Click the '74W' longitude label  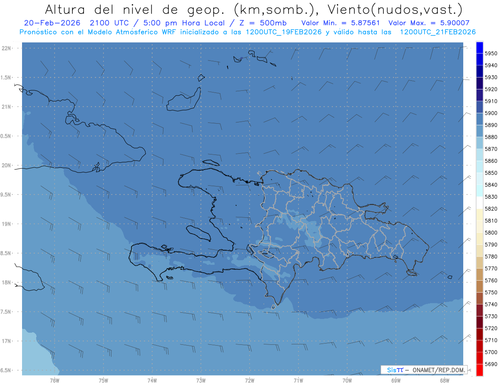coord(152,380)
